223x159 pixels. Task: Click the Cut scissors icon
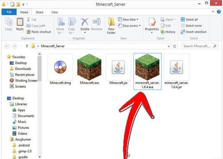pyautogui.click(x=28, y=19)
